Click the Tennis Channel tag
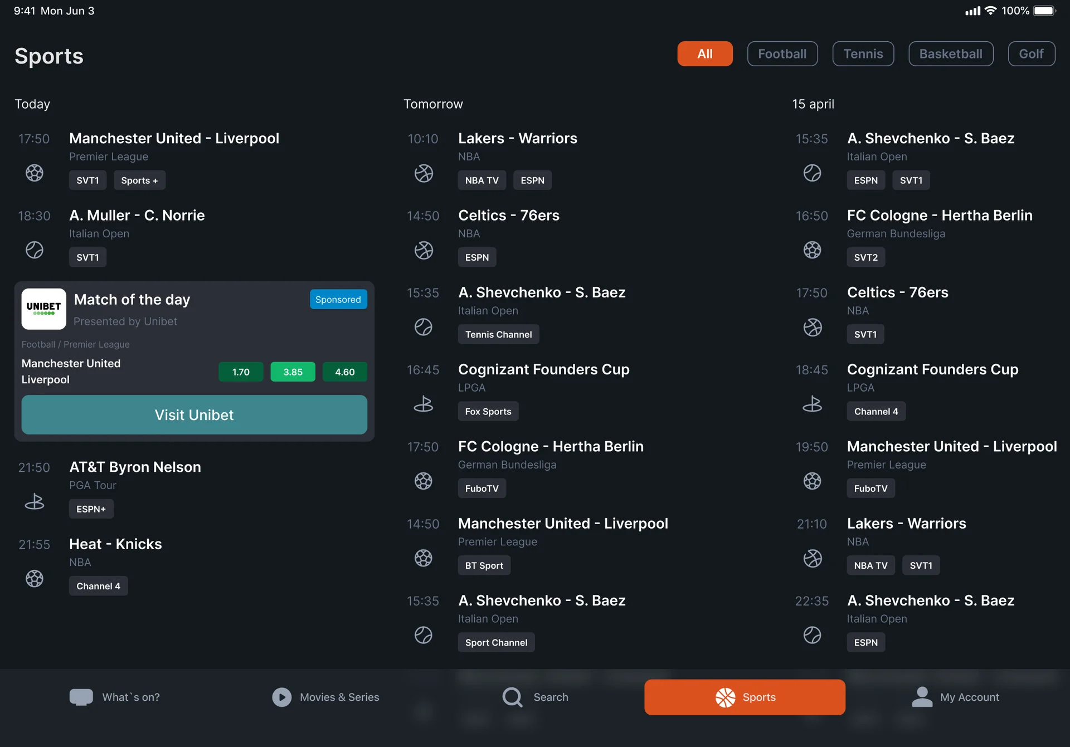This screenshot has height=747, width=1070. pos(499,334)
